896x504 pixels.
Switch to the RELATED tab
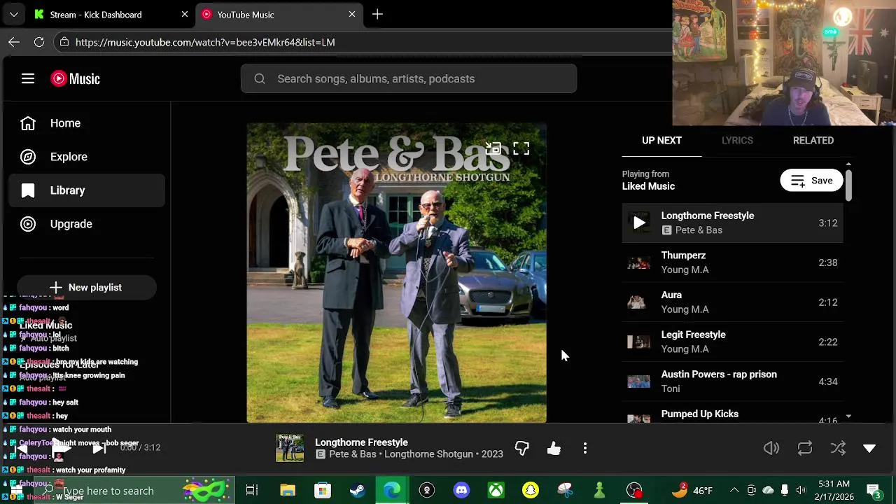pos(813,140)
